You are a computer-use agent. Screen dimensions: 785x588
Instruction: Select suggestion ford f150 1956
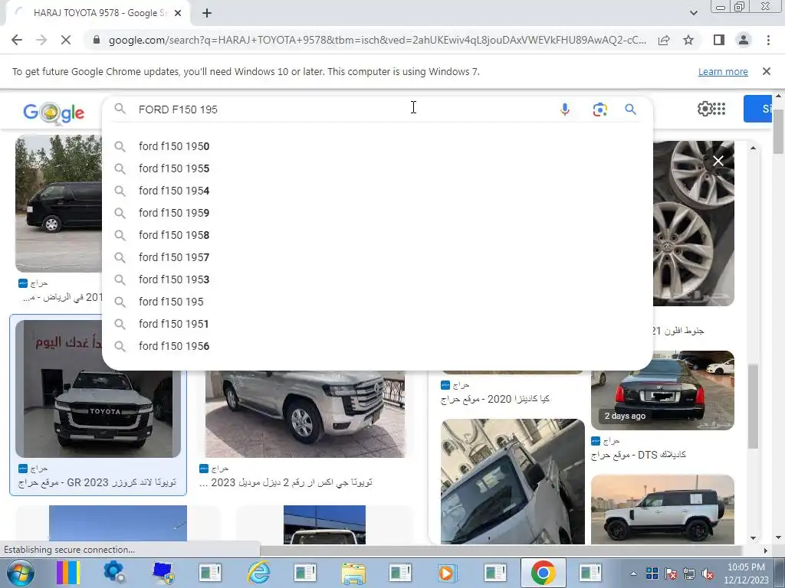pyautogui.click(x=377, y=346)
